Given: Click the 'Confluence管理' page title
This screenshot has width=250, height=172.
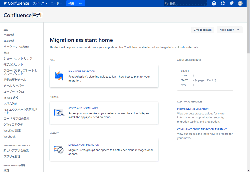Looking at the screenshot, I should (23, 15).
